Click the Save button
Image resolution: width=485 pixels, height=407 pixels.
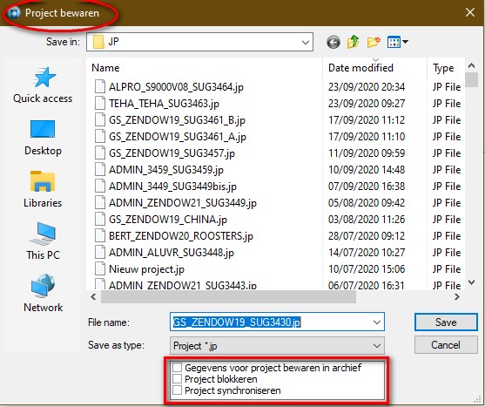click(x=446, y=322)
